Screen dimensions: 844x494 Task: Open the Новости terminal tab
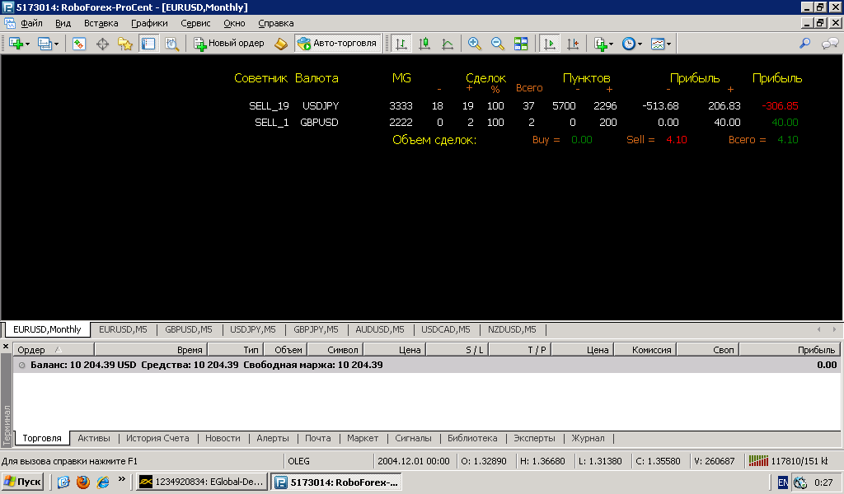click(223, 438)
